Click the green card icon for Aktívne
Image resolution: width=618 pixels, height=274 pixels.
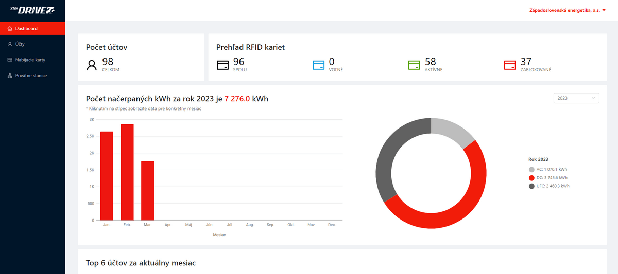click(415, 65)
